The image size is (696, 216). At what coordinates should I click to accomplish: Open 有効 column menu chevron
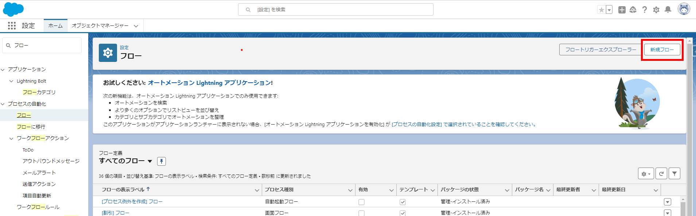click(x=392, y=190)
